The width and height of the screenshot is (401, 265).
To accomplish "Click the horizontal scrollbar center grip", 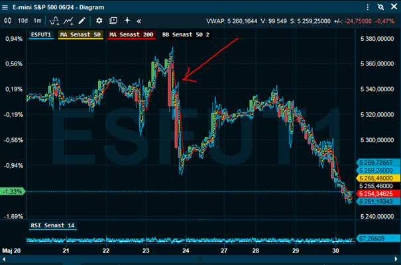I will click(200, 260).
